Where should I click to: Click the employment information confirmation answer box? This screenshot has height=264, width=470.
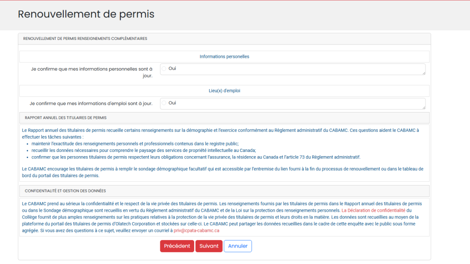294,103
